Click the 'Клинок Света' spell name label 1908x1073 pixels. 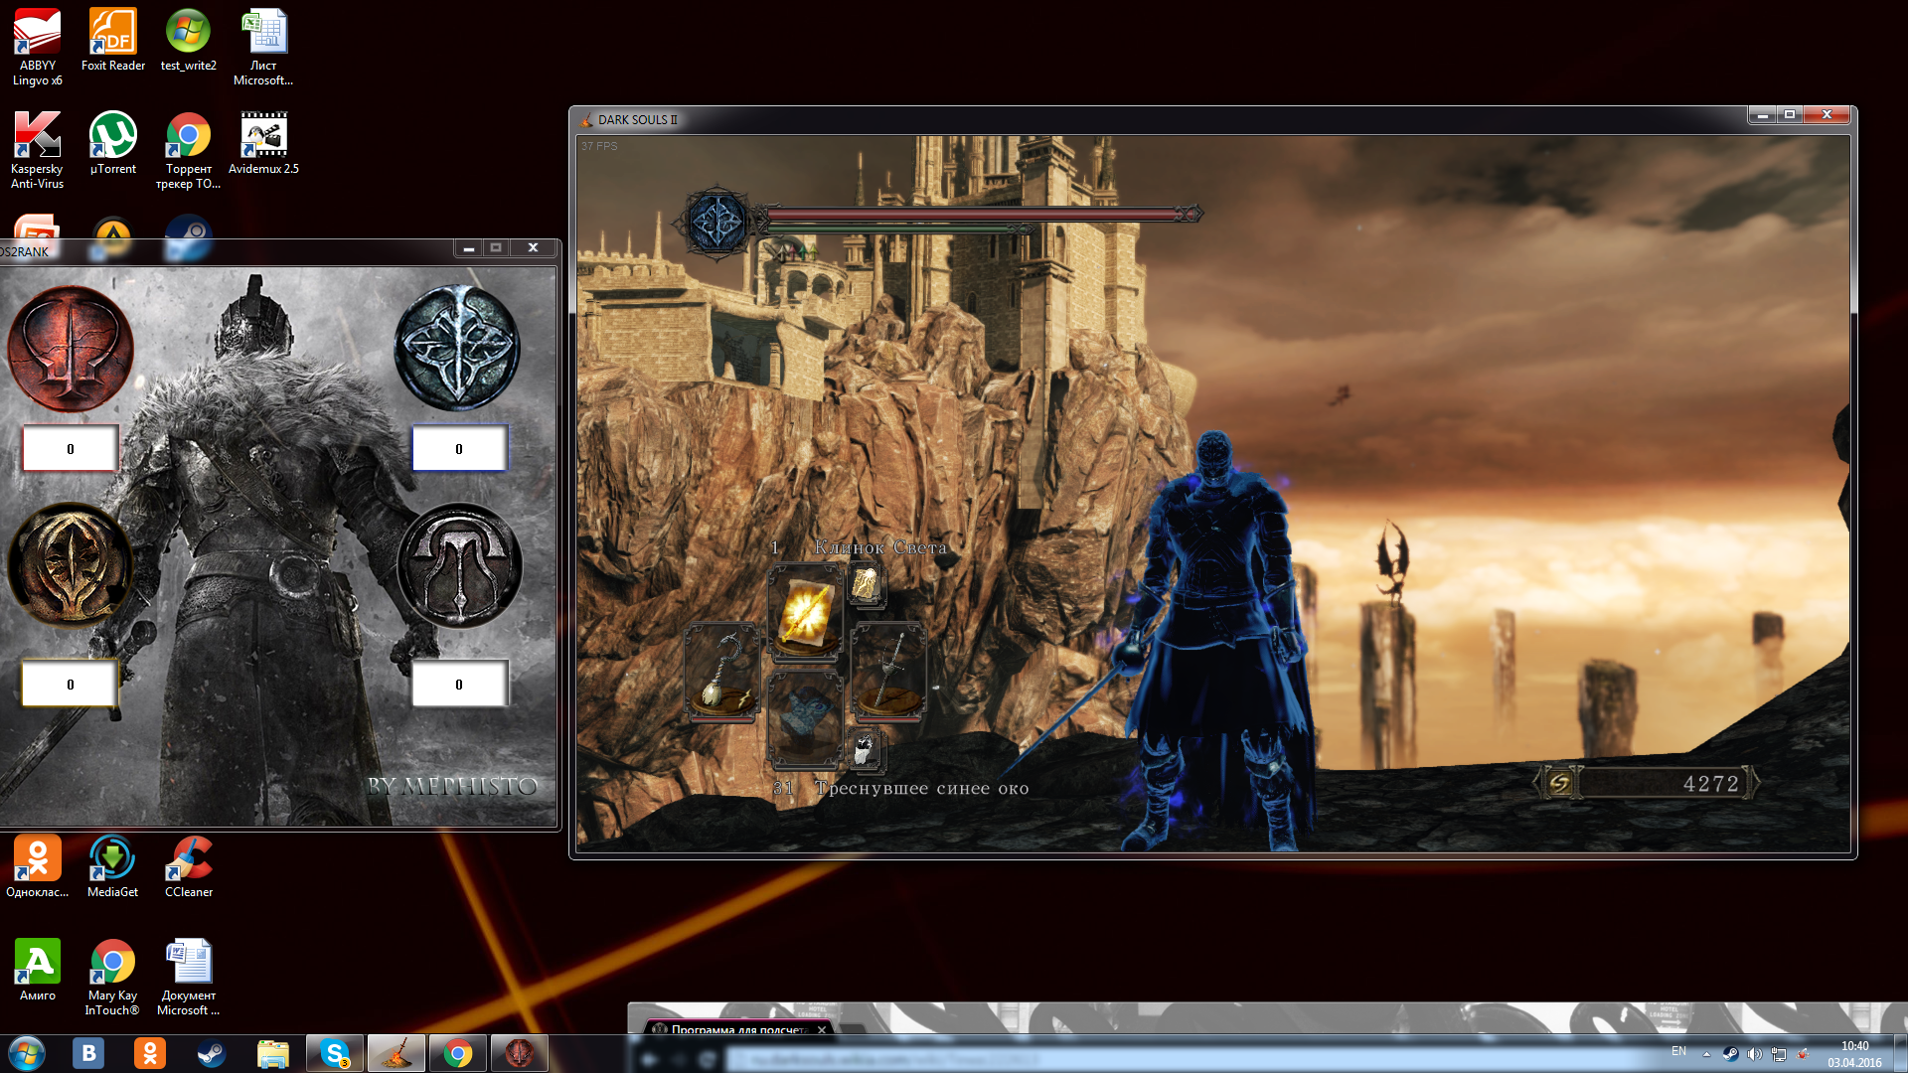point(880,547)
